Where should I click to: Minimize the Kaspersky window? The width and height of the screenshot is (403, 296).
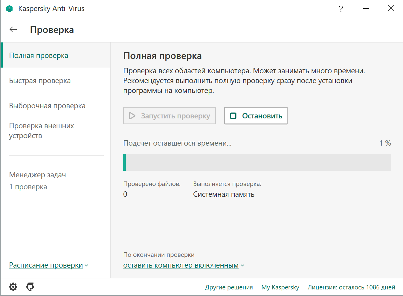[366, 9]
